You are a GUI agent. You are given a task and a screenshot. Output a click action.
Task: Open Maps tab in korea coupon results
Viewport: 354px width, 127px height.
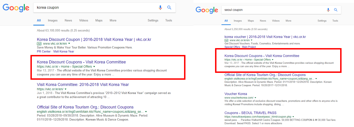pos(99,20)
